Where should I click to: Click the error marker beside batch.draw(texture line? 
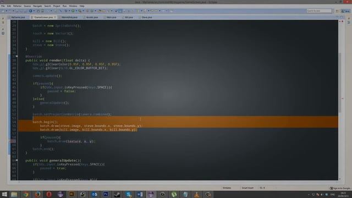[x=13, y=141]
